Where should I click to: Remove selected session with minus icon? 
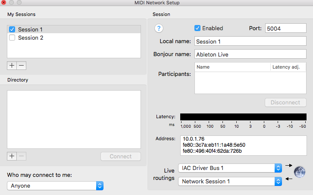(x=22, y=65)
